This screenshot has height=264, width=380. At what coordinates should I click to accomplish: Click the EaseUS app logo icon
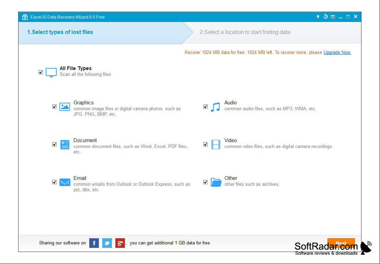click(x=25, y=17)
